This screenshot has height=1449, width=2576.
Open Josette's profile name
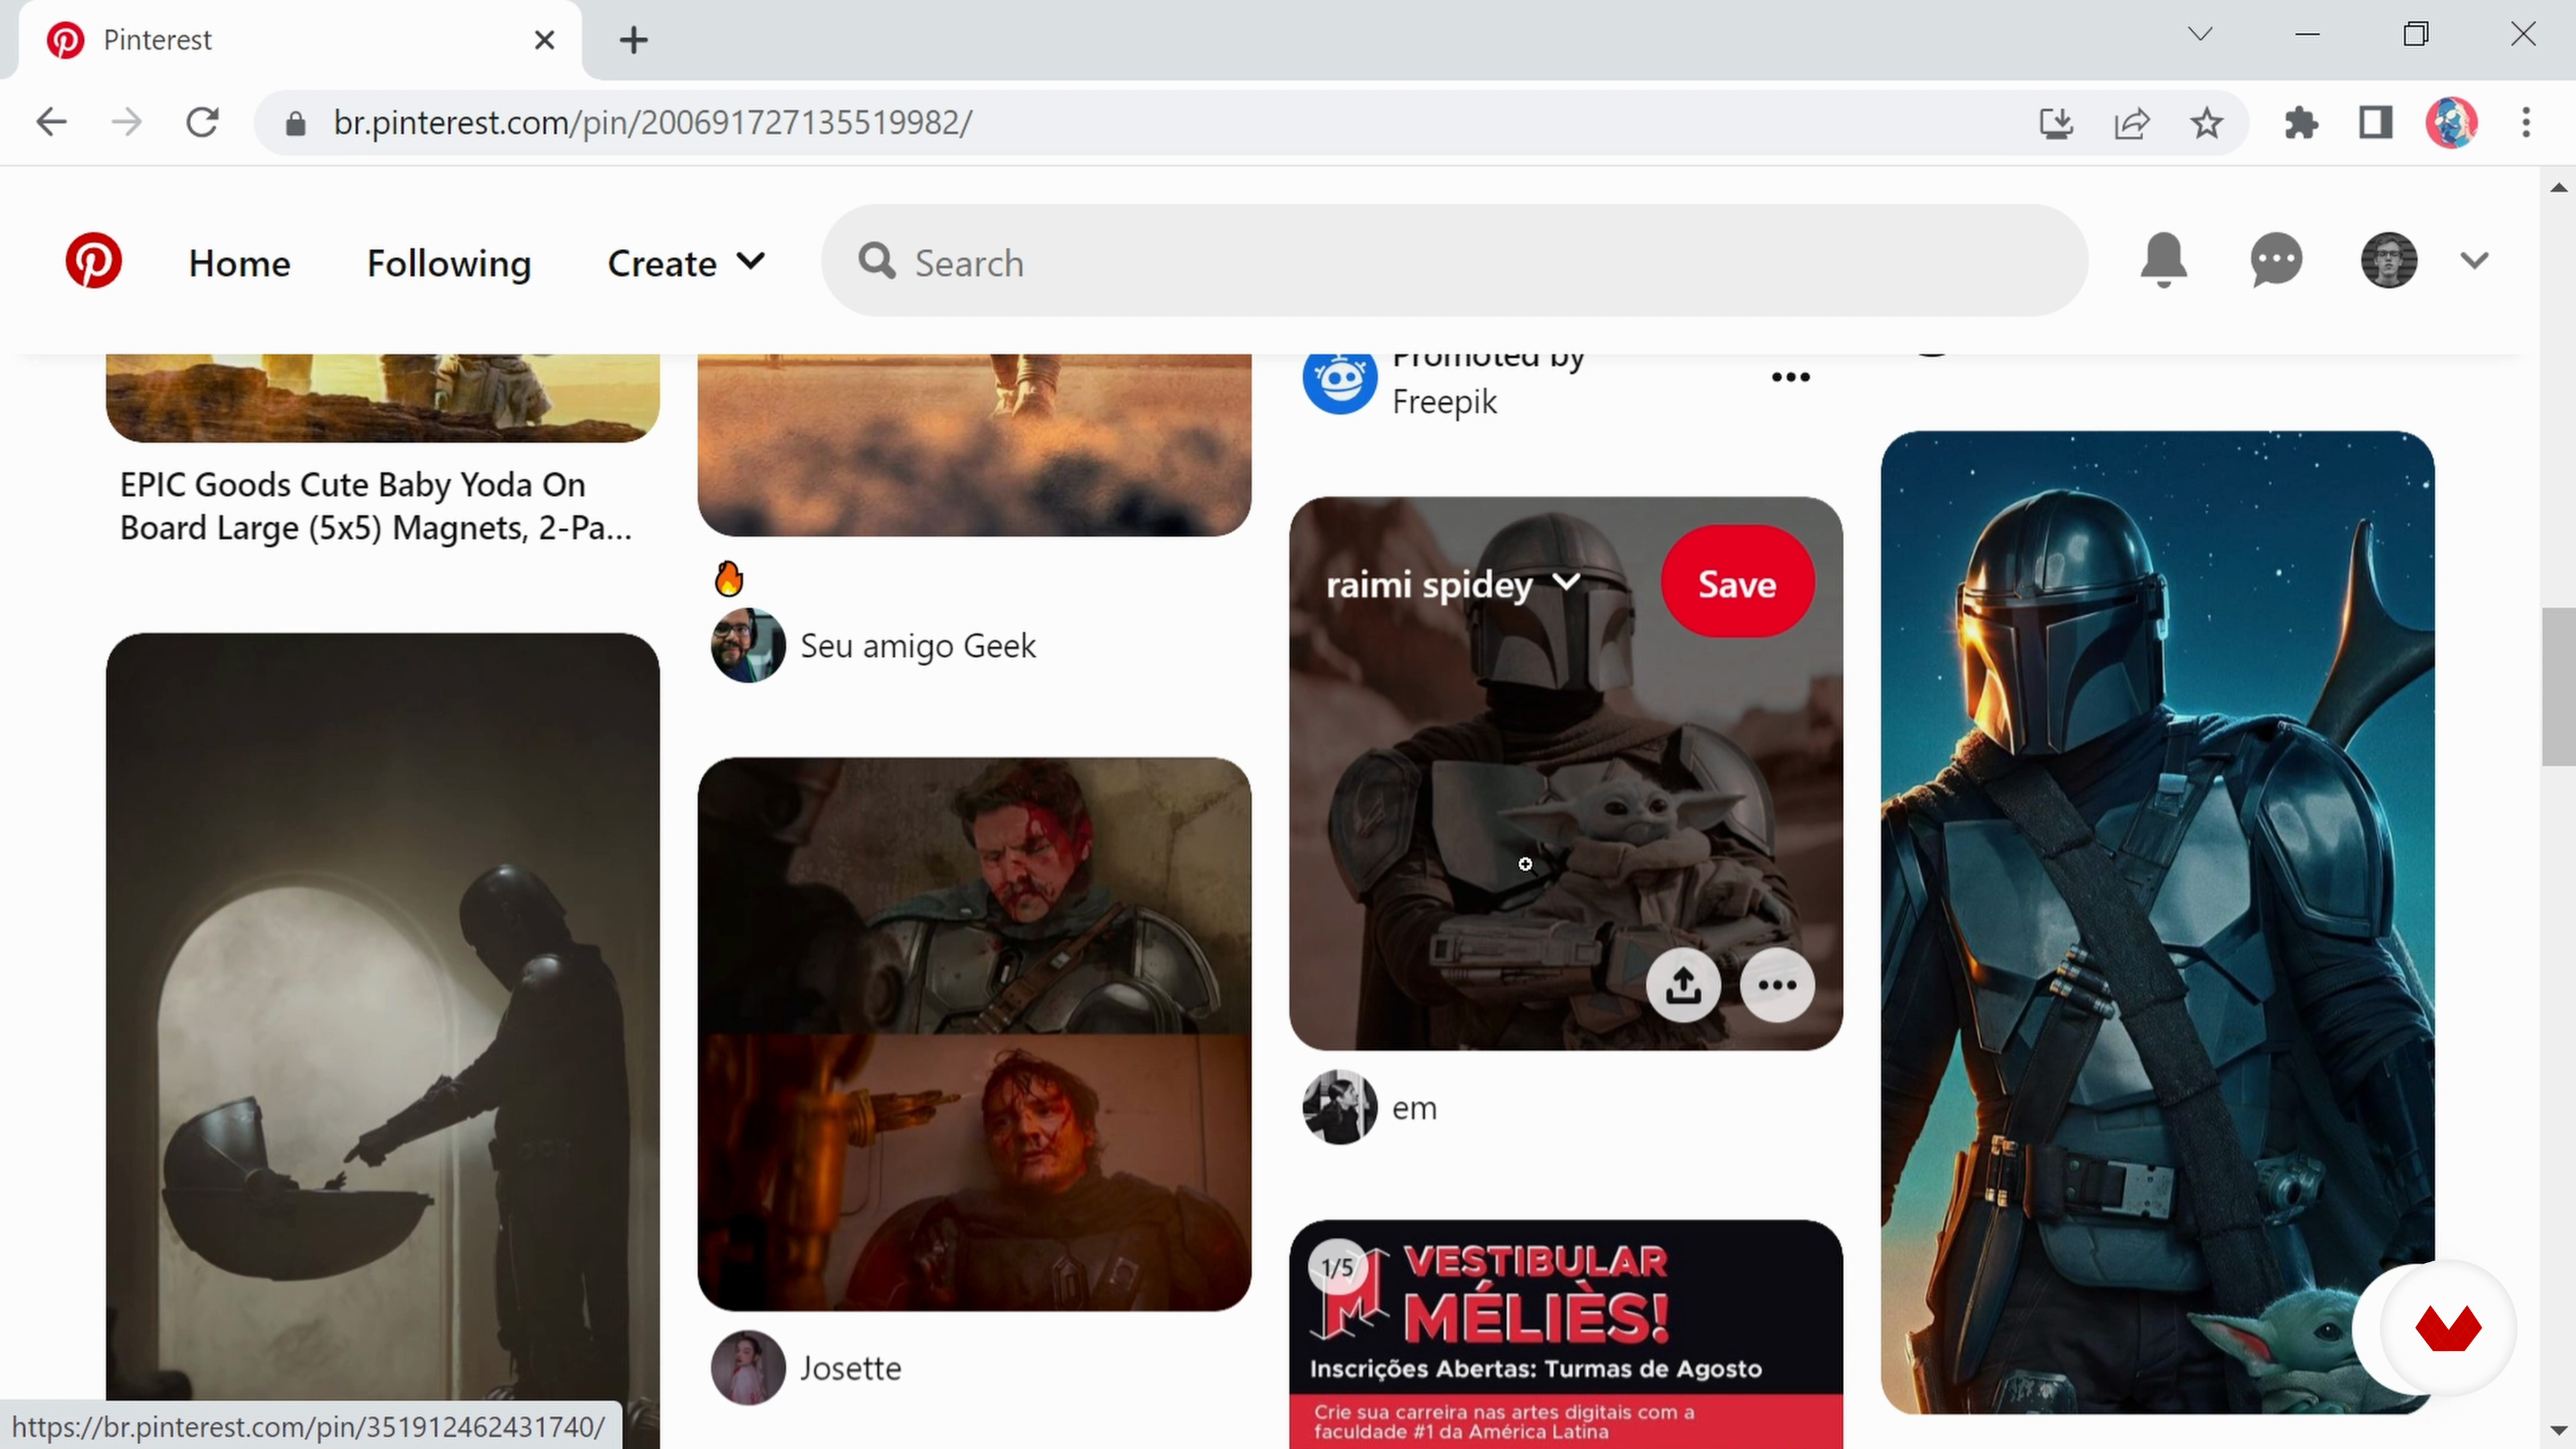tap(850, 1367)
